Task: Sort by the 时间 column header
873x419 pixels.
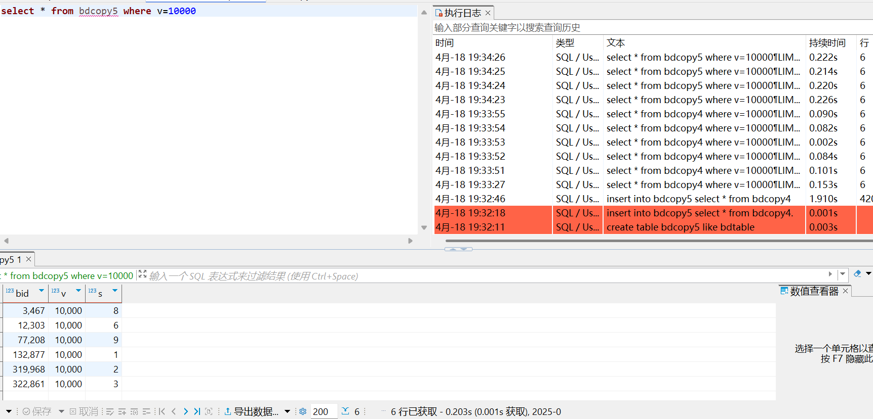Action: (x=493, y=43)
